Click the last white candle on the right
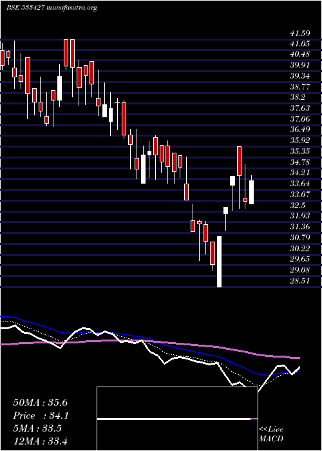This screenshot has width=322, height=451. [x=251, y=192]
